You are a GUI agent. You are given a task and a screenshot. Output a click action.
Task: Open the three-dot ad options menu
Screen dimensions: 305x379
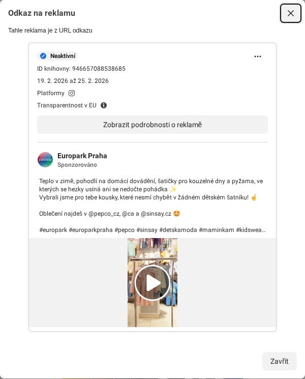(258, 56)
